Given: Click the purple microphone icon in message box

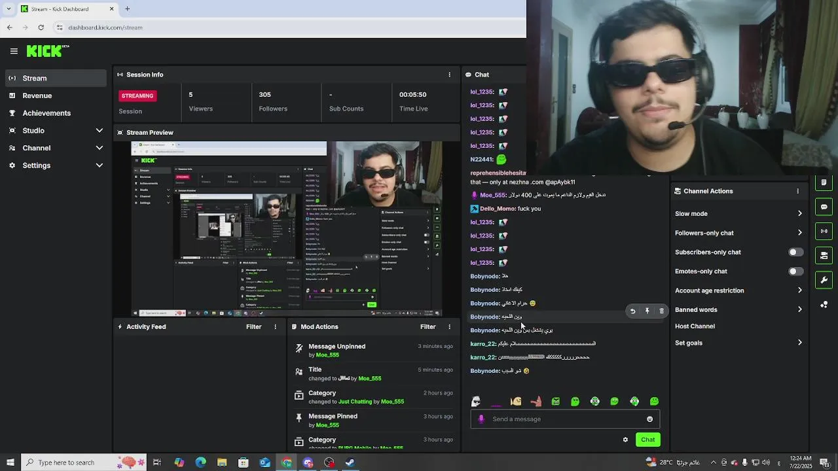Looking at the screenshot, I should [481, 419].
